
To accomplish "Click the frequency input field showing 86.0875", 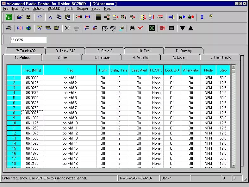I will pos(28,40).
